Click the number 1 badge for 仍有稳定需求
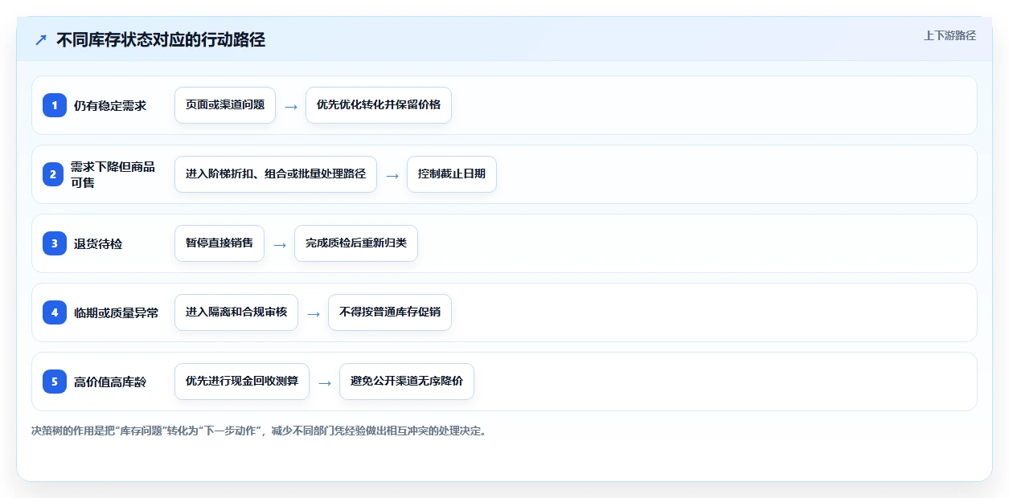The image size is (1009, 498). [55, 104]
